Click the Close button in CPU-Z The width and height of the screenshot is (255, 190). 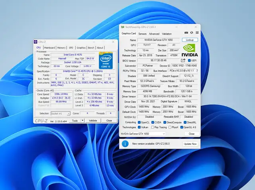pos(109,121)
